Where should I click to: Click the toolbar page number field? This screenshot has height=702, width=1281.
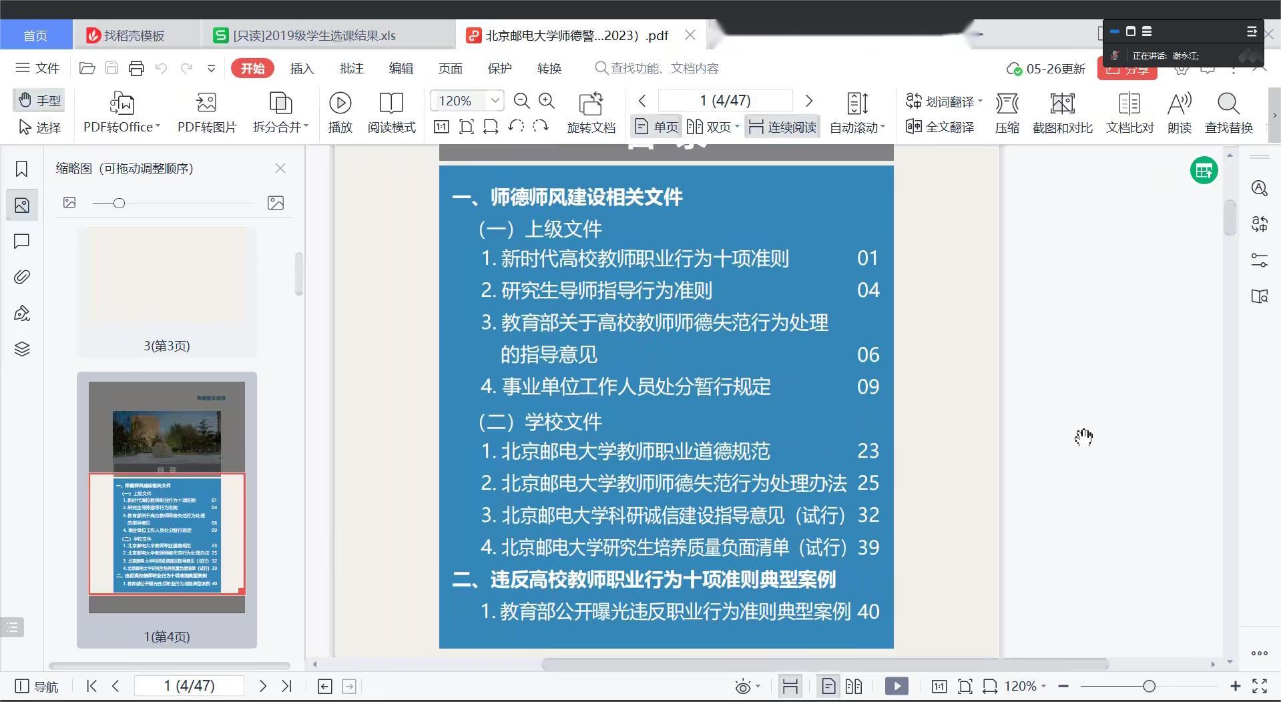(725, 101)
